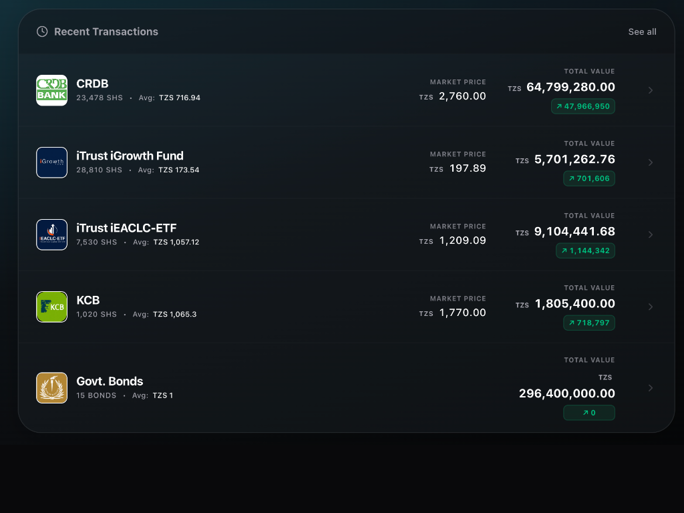The image size is (684, 513).
Task: Click iEACLC-ETF market price 1,209.09
Action: [x=462, y=240]
